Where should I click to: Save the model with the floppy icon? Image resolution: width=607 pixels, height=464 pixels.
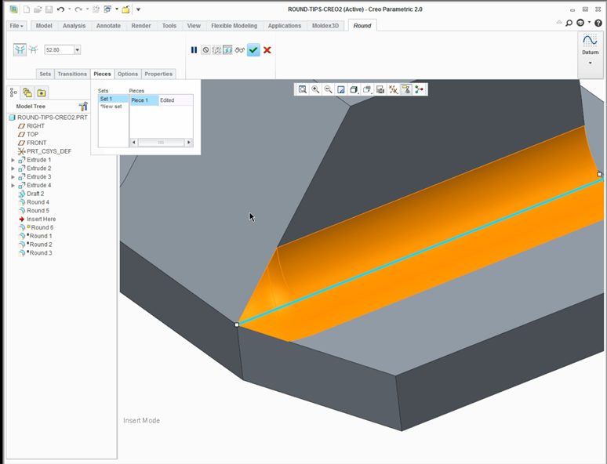coord(49,9)
